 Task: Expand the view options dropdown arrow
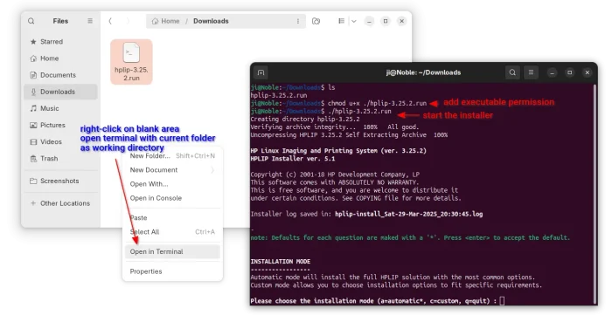(x=353, y=21)
